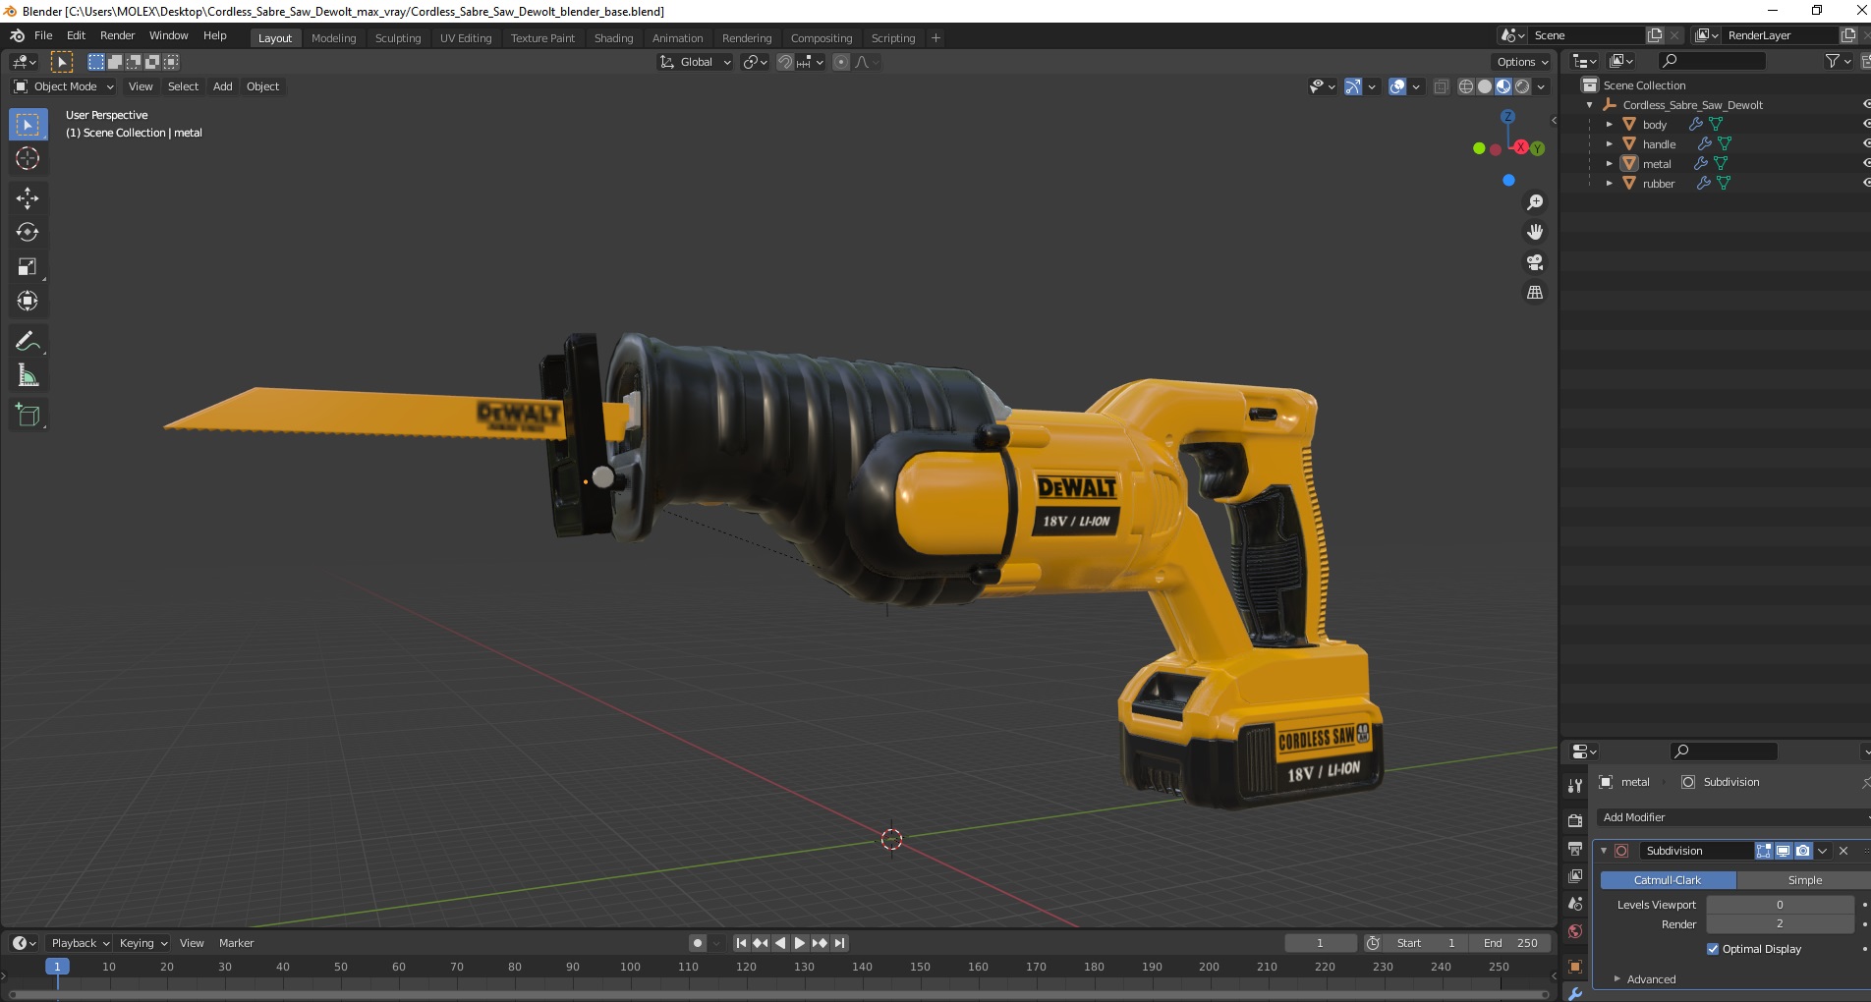The height and width of the screenshot is (1002, 1871).
Task: Switch to the UV Editing workspace tab
Action: tap(466, 38)
